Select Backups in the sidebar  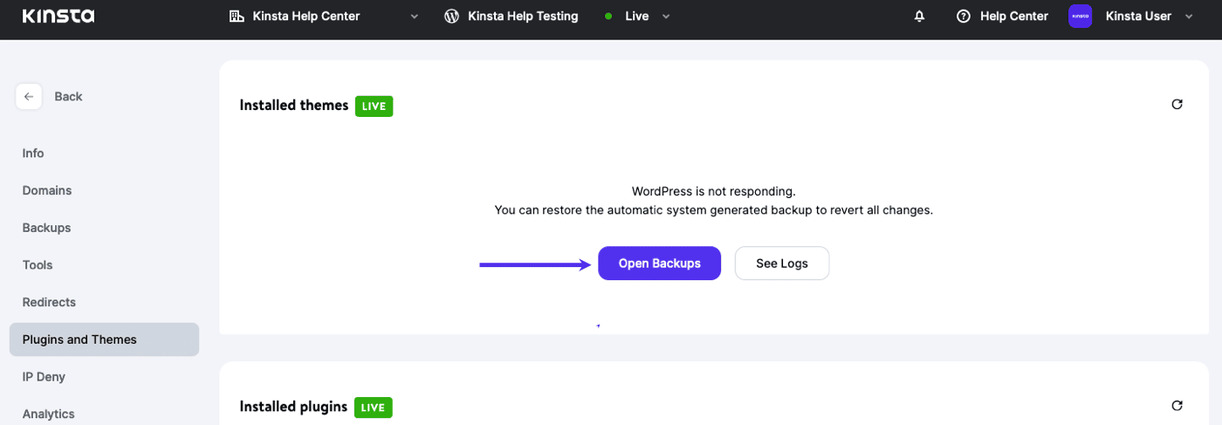point(46,228)
